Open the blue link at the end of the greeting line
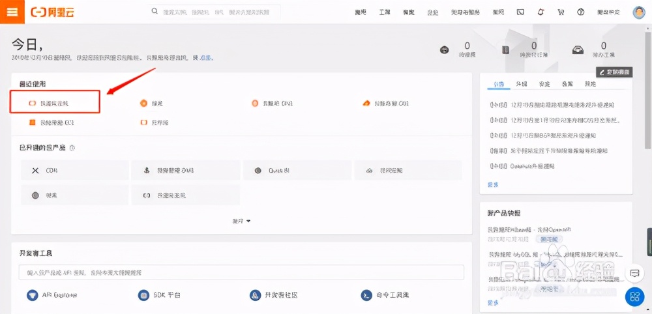652x314 pixels. click(x=206, y=58)
